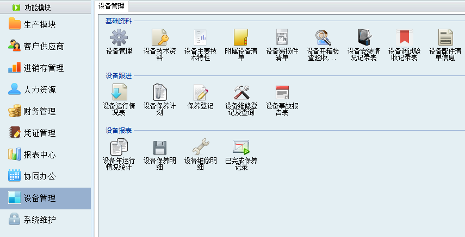465x237 pixels.
Task: Open 设备配件清单信息 icon
Action: click(x=445, y=37)
